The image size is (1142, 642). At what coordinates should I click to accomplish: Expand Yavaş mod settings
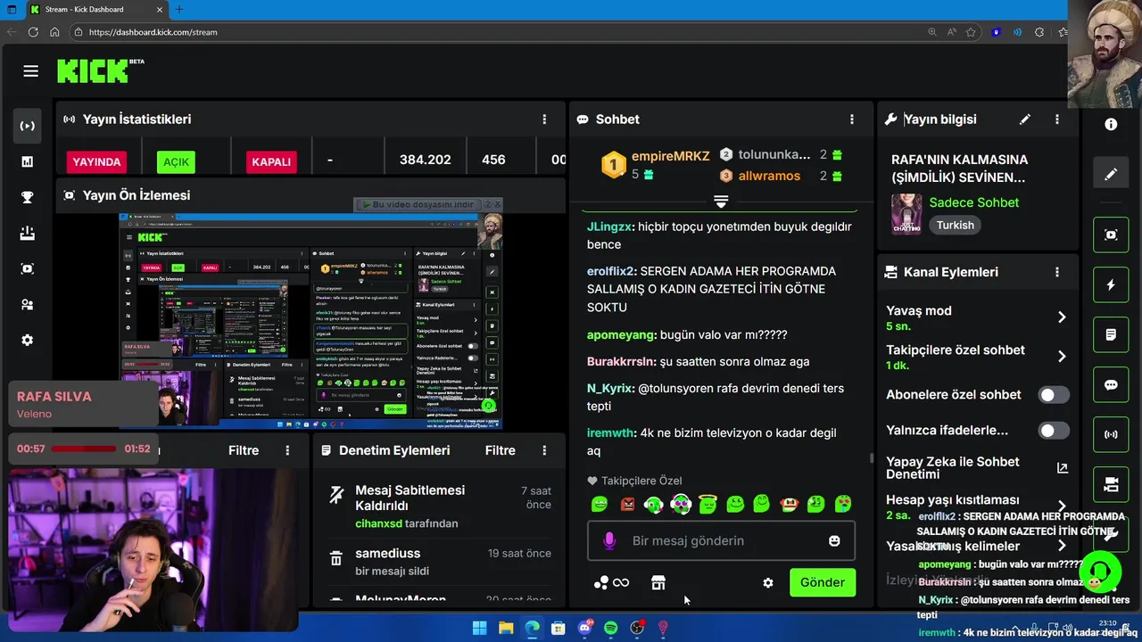[1062, 317]
